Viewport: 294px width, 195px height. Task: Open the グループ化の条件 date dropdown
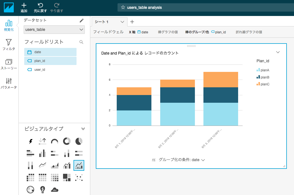click(203, 160)
